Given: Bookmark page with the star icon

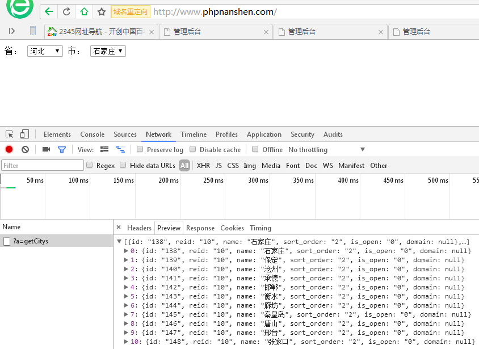Looking at the screenshot, I should coord(102,12).
